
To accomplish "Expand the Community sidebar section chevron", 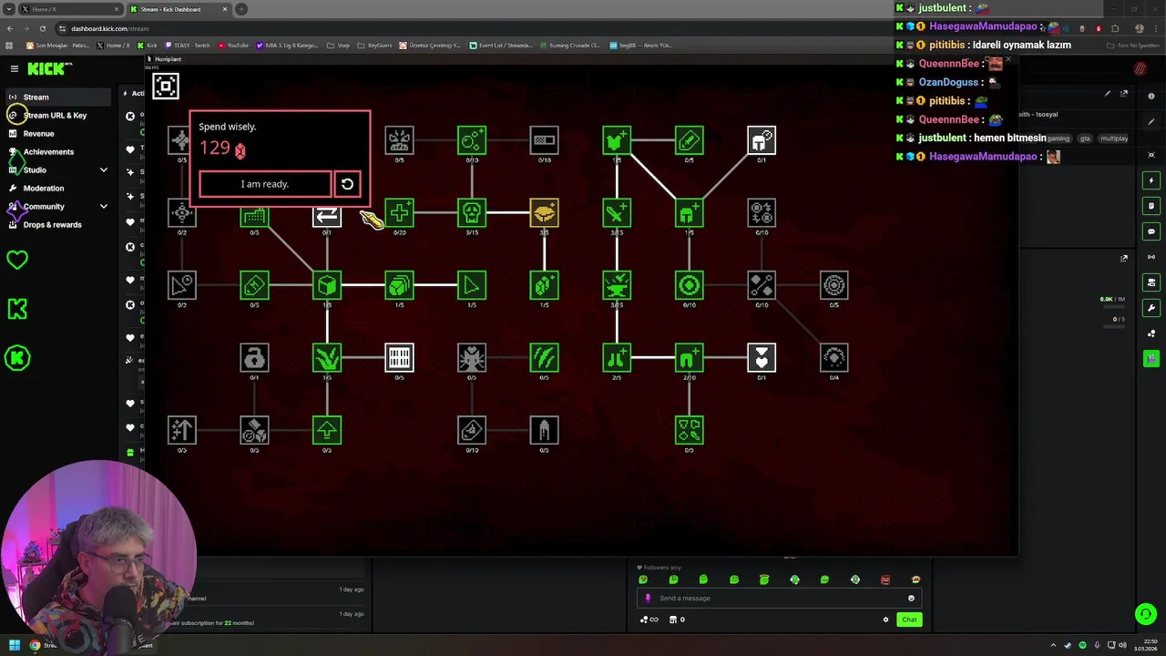I will 103,207.
